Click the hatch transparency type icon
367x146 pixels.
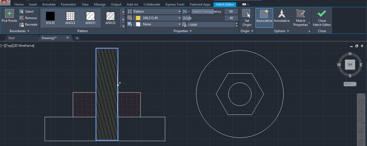pos(185,11)
